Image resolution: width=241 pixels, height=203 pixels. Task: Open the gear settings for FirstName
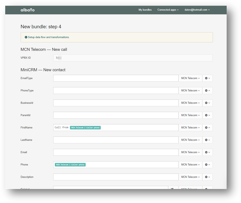tap(207, 128)
